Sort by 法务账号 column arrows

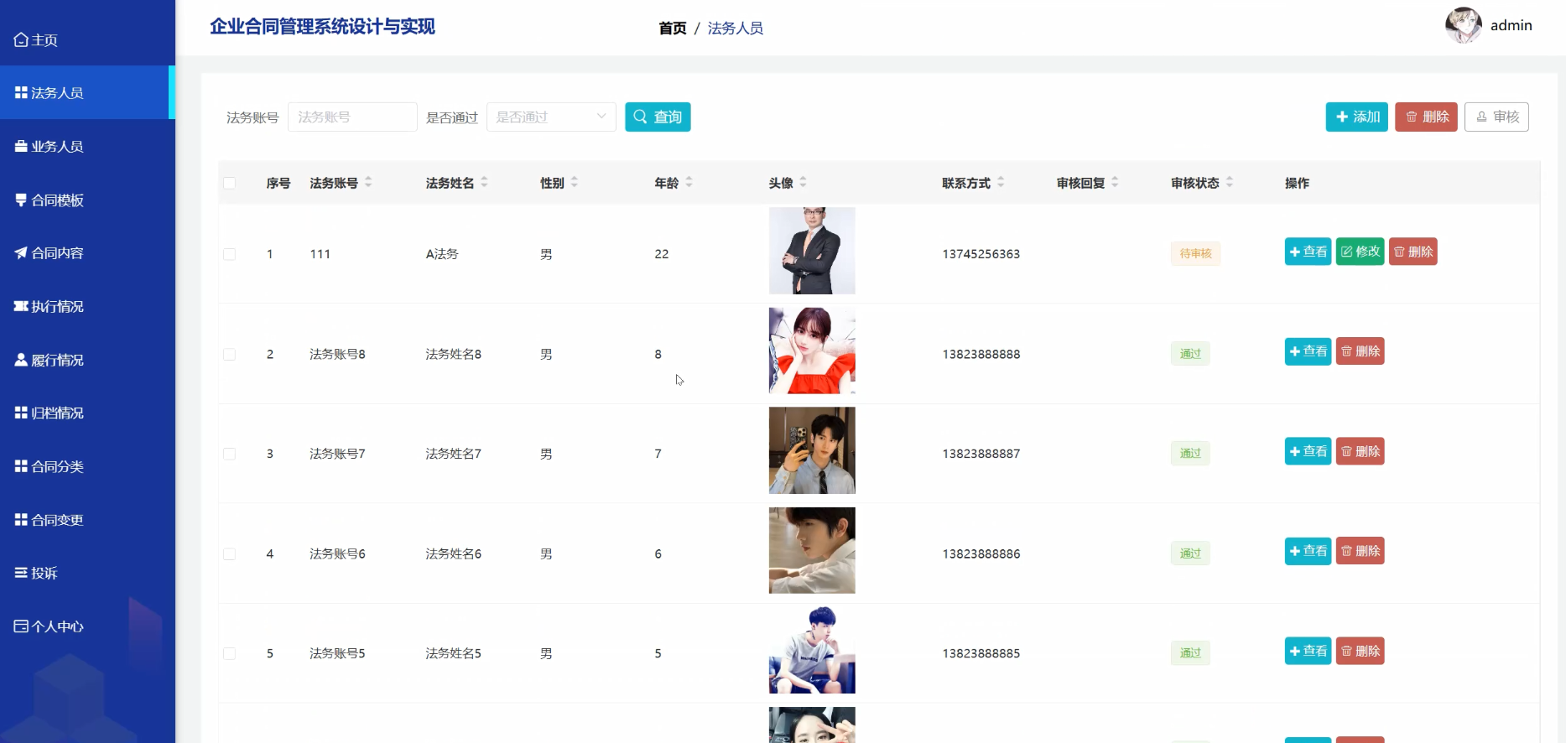pyautogui.click(x=368, y=182)
